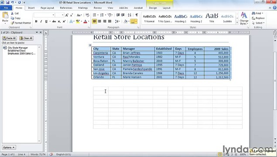This screenshot has height=157, width=277.
Task: Open Text Effects icon
Action: pos(71,21)
